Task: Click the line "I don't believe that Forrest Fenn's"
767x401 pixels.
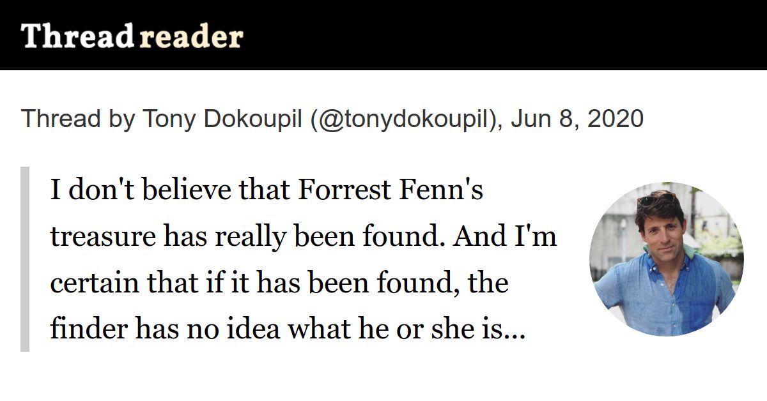Action: [267, 191]
